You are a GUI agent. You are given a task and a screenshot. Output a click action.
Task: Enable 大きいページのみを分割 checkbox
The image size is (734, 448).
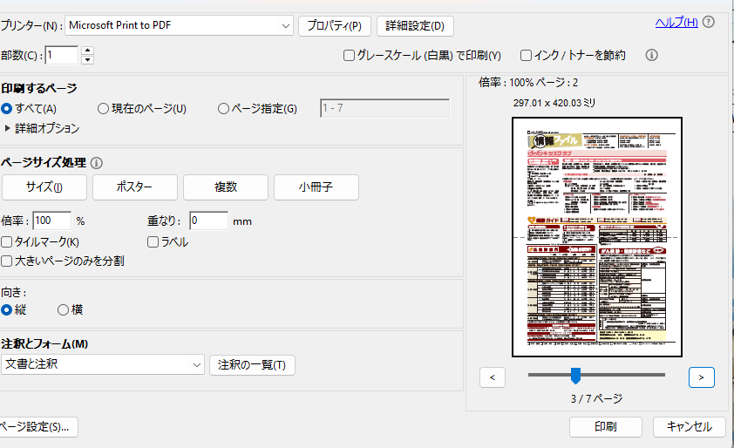coord(7,261)
